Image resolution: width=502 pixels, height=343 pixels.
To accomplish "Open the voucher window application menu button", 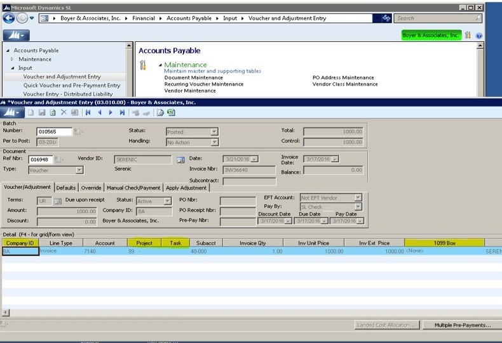I will tap(11, 112).
